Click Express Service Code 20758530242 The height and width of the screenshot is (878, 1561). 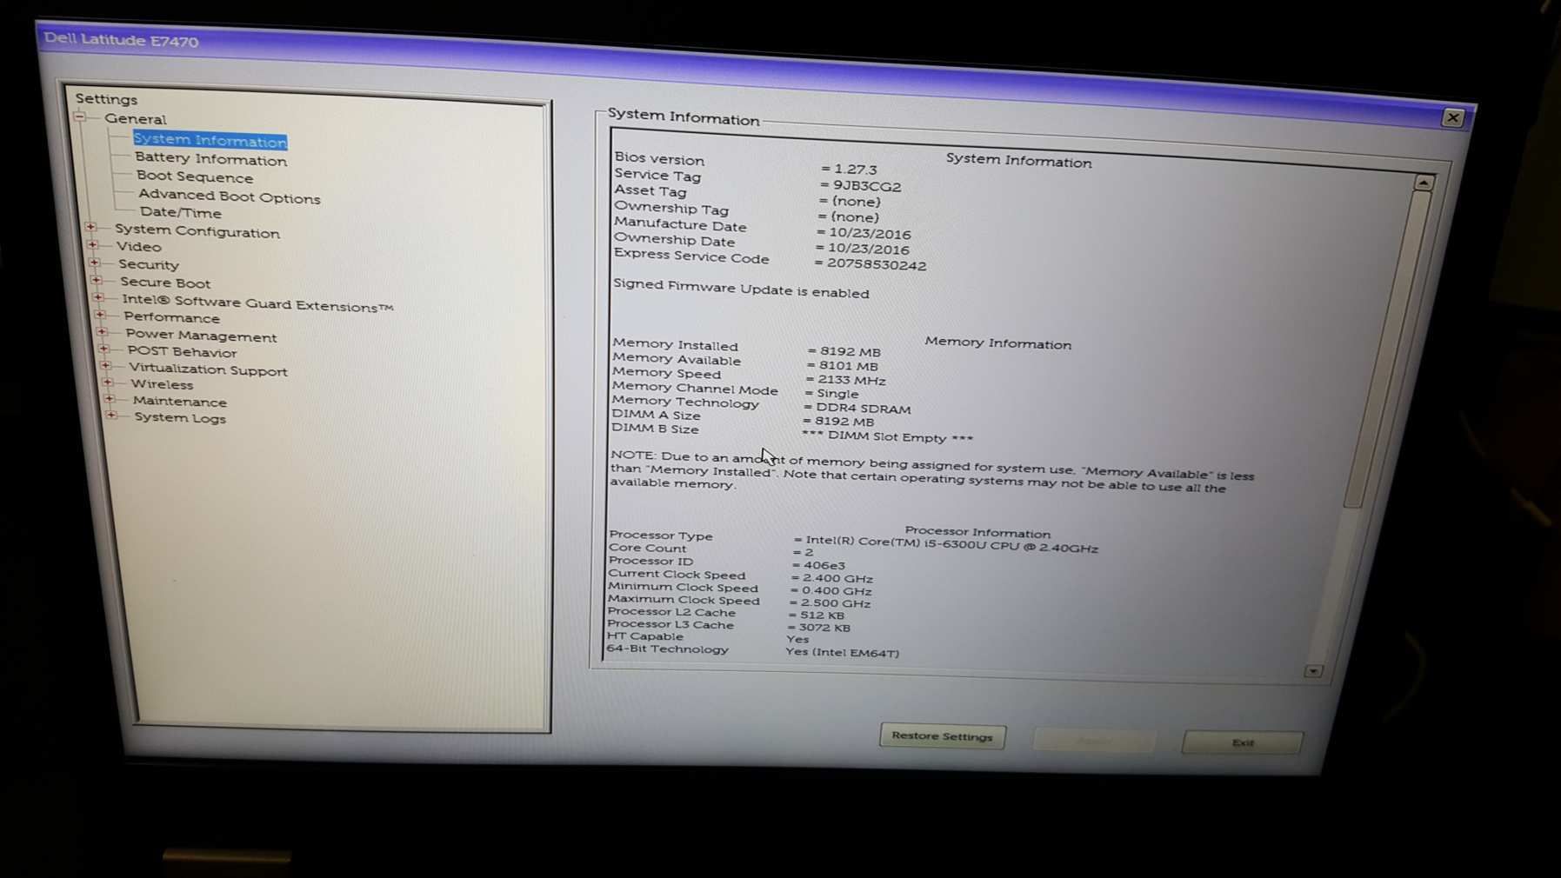pos(877,265)
